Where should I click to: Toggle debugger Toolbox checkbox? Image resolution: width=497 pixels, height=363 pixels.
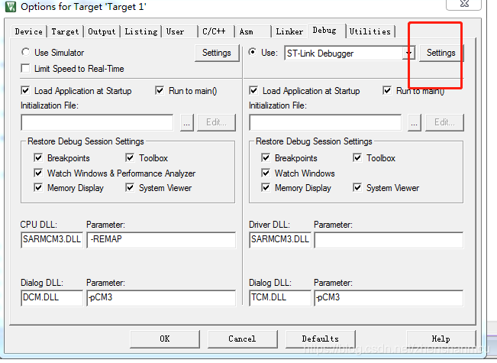pyautogui.click(x=357, y=157)
